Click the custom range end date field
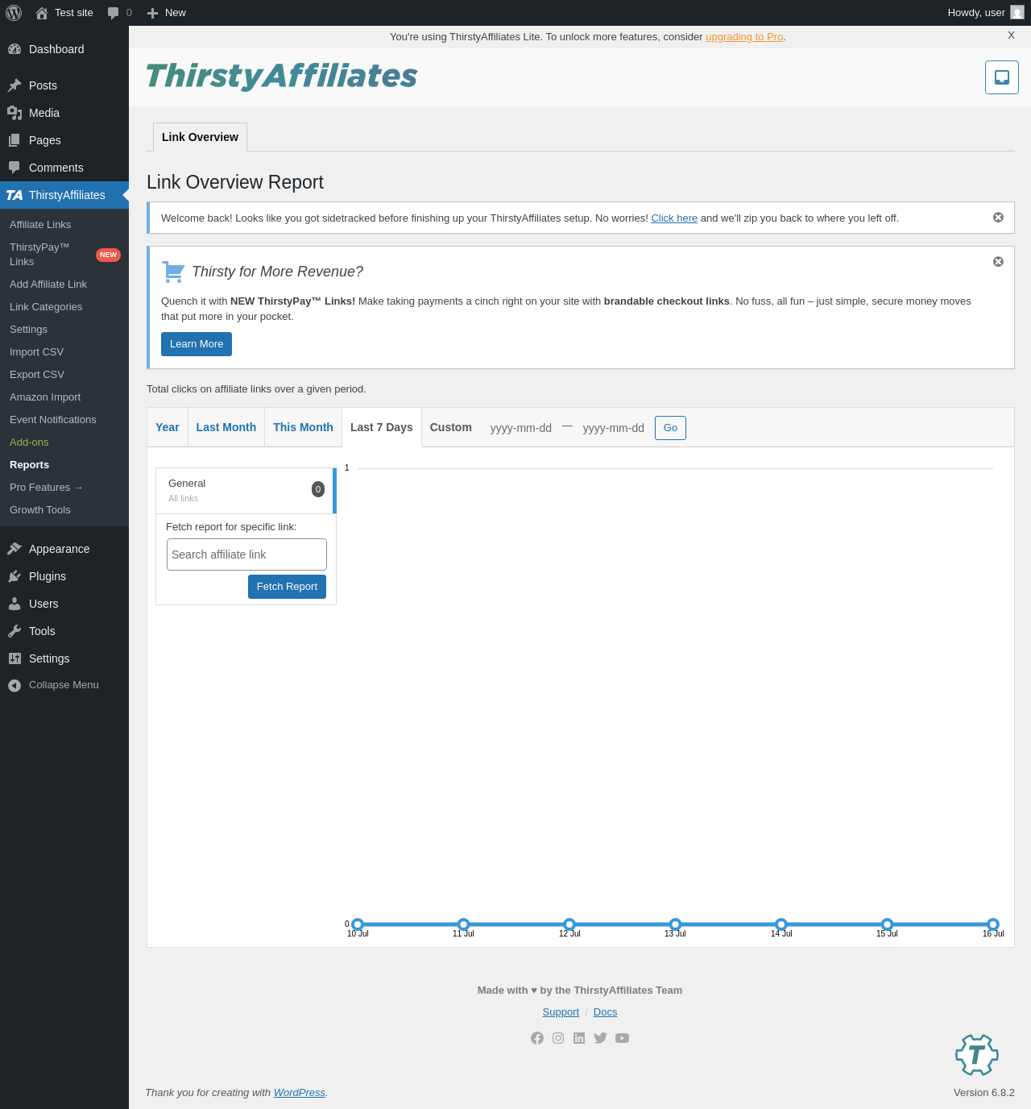Screen dimensions: 1031x1109 point(614,428)
